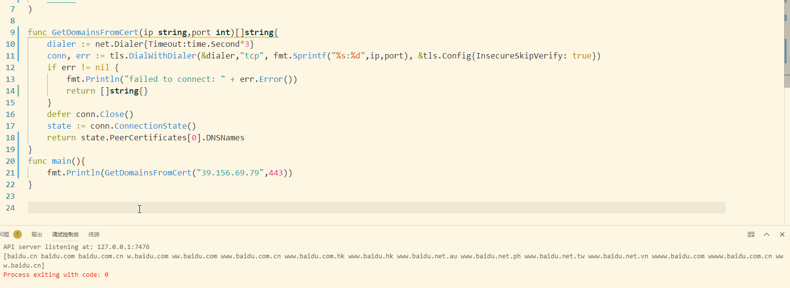
Task: Open the 问题 (Problems) panel tab
Action: click(x=4, y=234)
